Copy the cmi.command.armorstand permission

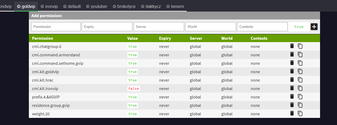300,54
